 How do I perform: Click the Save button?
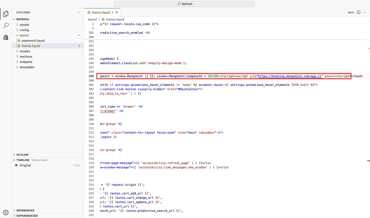tap(351, 12)
